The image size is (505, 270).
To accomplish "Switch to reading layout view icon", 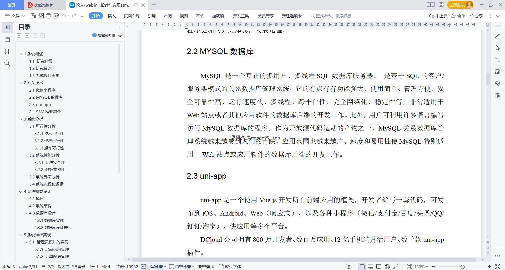I will pyautogui.click(x=379, y=267).
